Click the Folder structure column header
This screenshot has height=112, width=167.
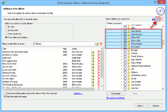point(134,23)
